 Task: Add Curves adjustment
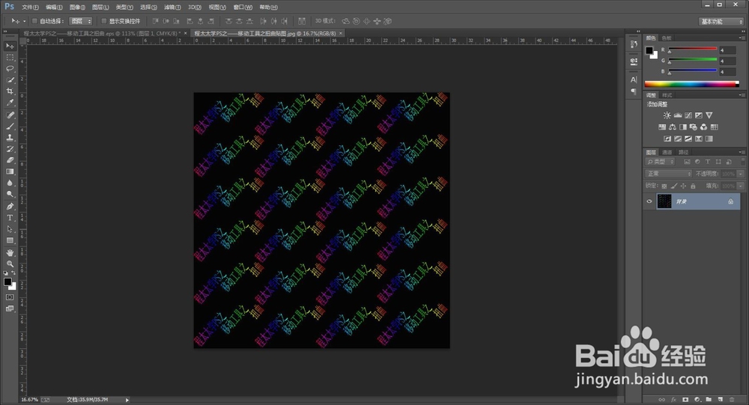688,115
